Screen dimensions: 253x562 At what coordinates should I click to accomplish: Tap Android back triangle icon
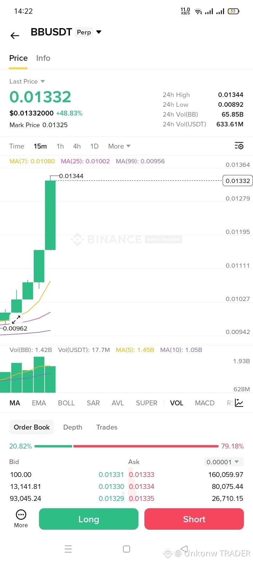point(184,549)
